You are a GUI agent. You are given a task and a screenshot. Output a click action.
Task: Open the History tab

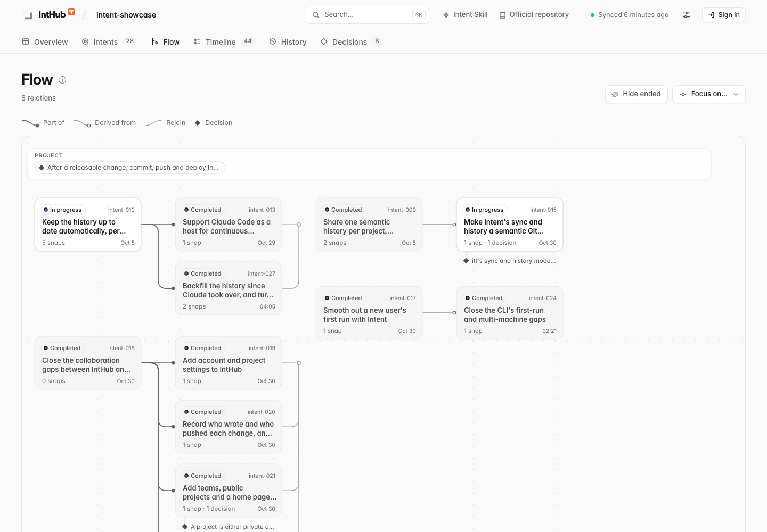coord(288,42)
